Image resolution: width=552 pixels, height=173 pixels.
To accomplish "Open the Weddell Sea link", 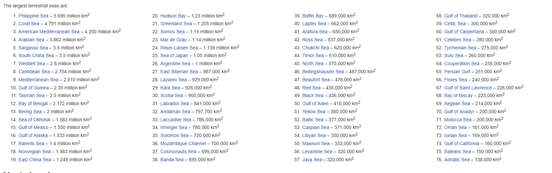I will (x=32, y=64).
